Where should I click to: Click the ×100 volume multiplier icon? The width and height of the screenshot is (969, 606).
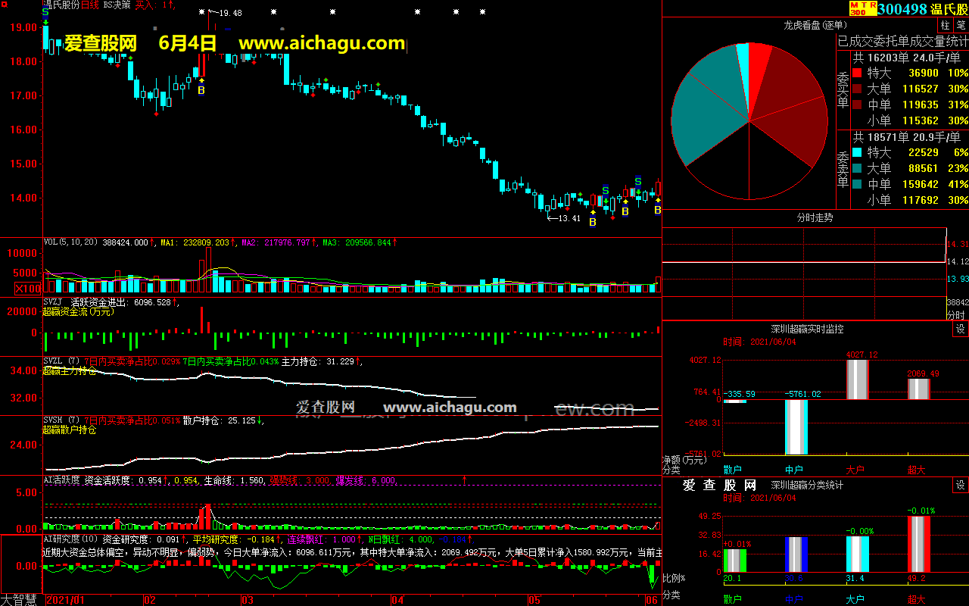(x=29, y=289)
